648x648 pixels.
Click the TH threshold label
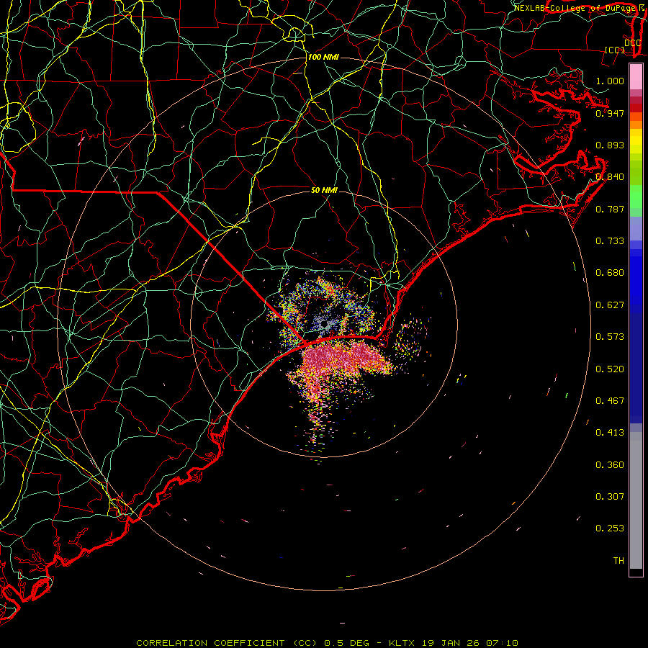point(618,561)
